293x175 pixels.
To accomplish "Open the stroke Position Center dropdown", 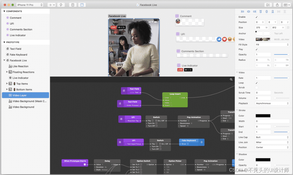I will coord(272,147).
